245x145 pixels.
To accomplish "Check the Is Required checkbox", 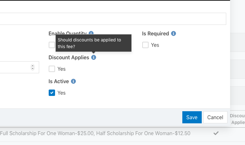I will pos(145,45).
